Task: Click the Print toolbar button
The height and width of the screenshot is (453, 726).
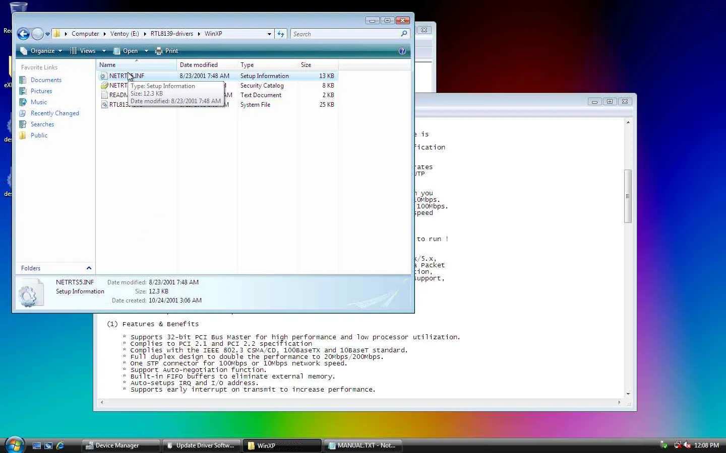Action: [166, 51]
